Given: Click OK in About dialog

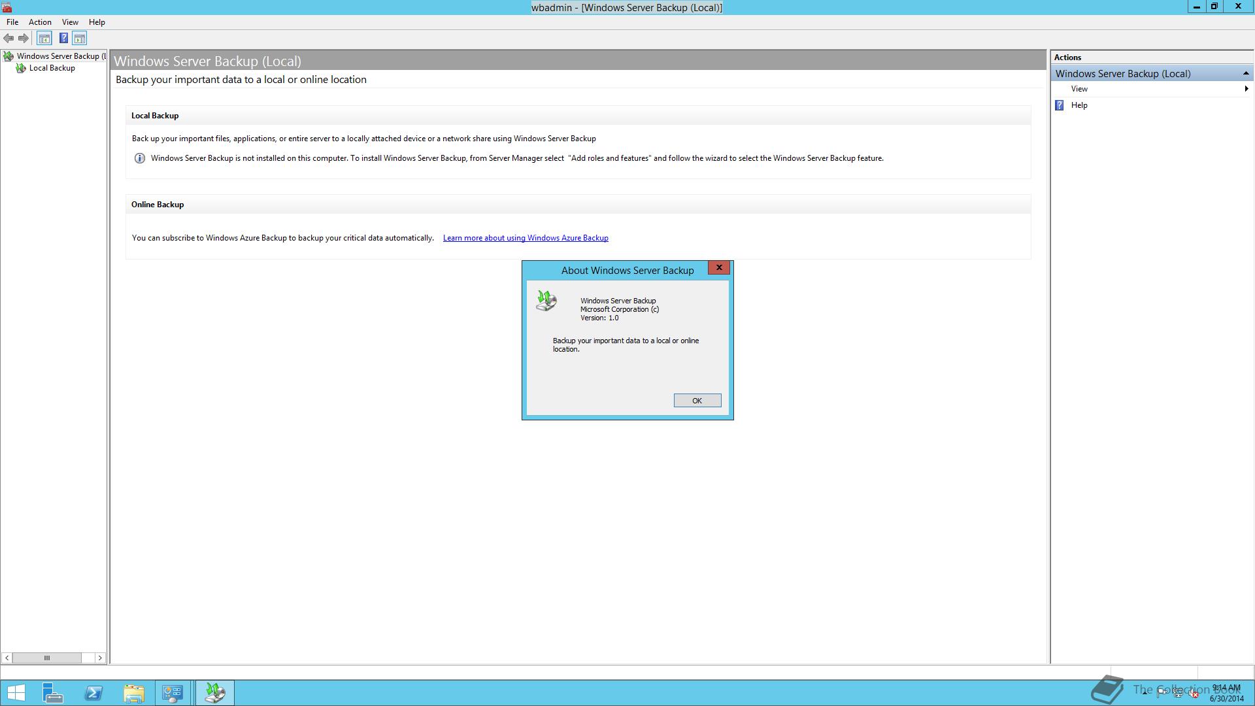Looking at the screenshot, I should click(697, 401).
